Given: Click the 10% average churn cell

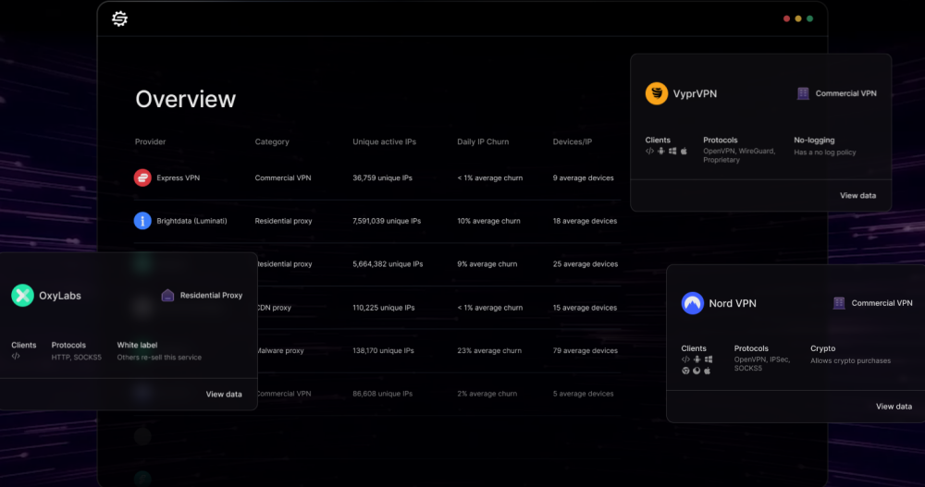Looking at the screenshot, I should 488,221.
